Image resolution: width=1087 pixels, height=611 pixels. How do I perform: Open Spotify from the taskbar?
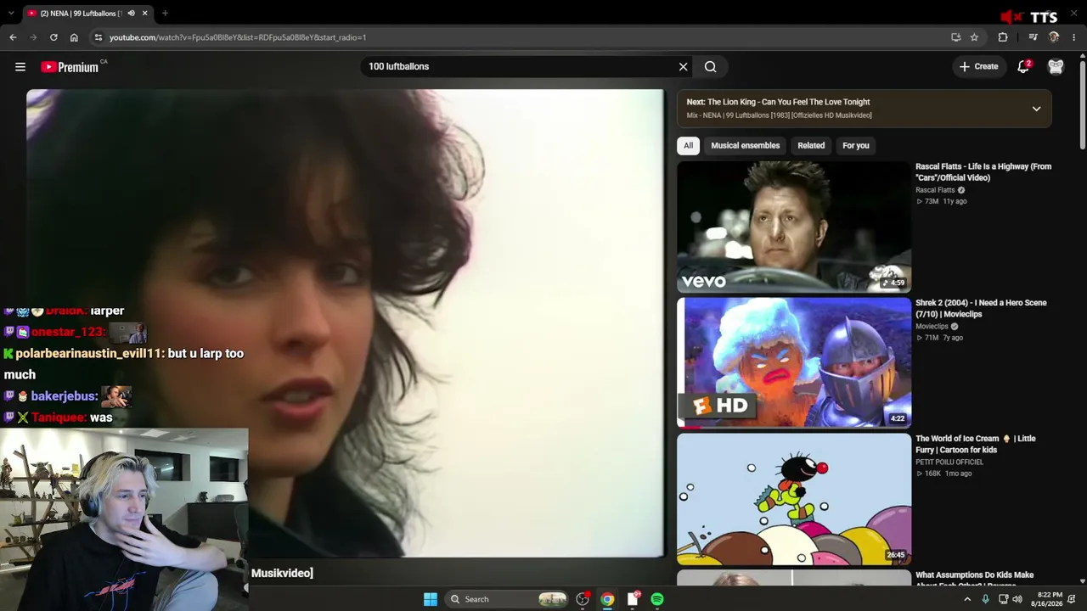coord(657,599)
